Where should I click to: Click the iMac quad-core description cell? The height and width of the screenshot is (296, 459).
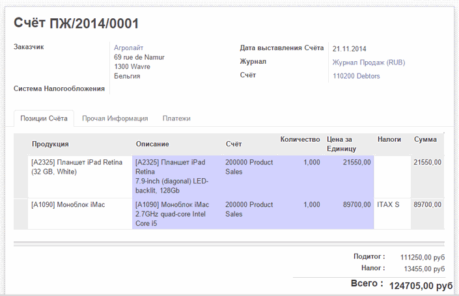click(177, 214)
